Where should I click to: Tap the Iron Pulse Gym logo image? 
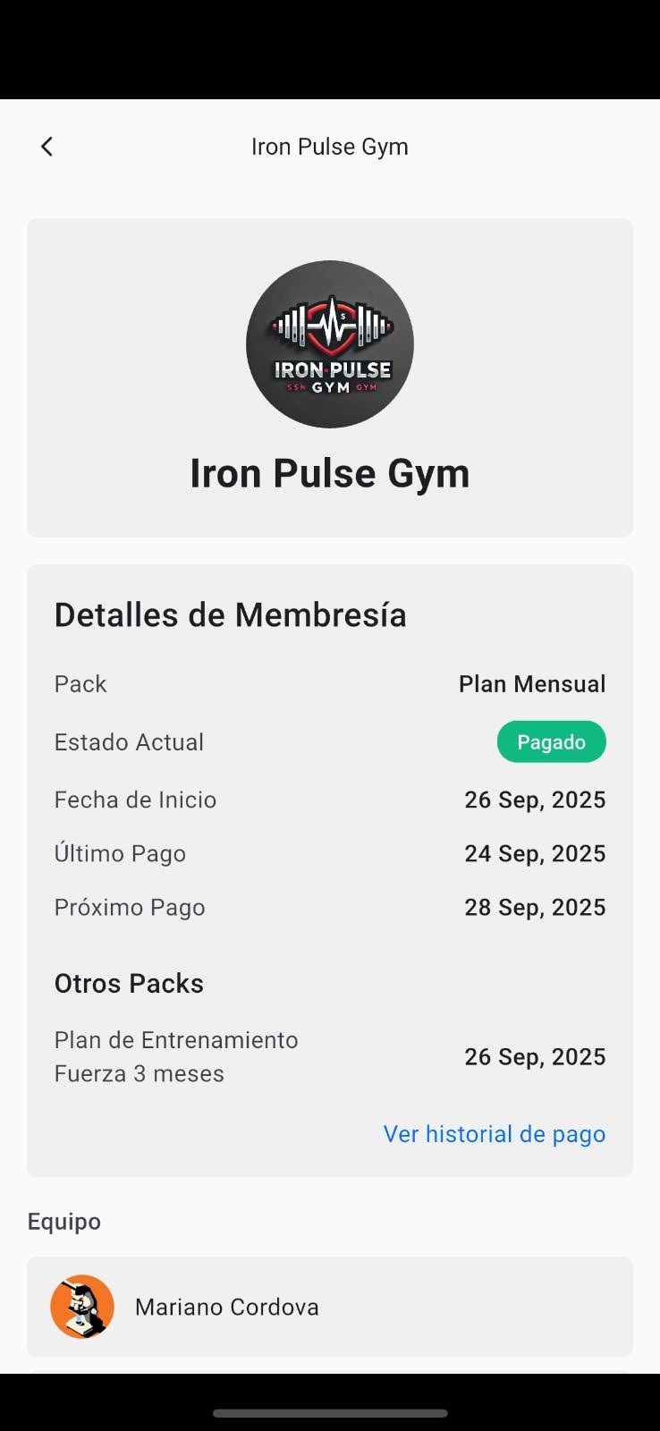[x=330, y=344]
